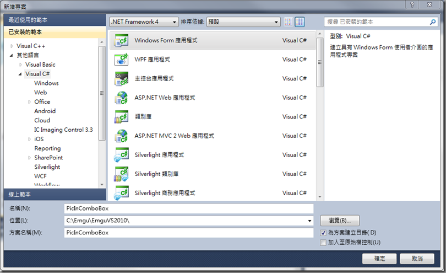The image size is (446, 273).
Task: Open the online templates (線上範本) section
Action: 55,194
